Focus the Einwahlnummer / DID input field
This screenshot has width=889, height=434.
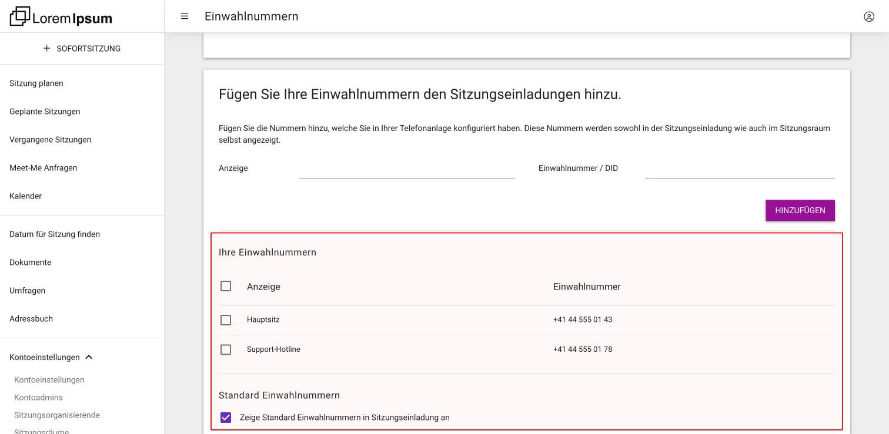pyautogui.click(x=740, y=169)
